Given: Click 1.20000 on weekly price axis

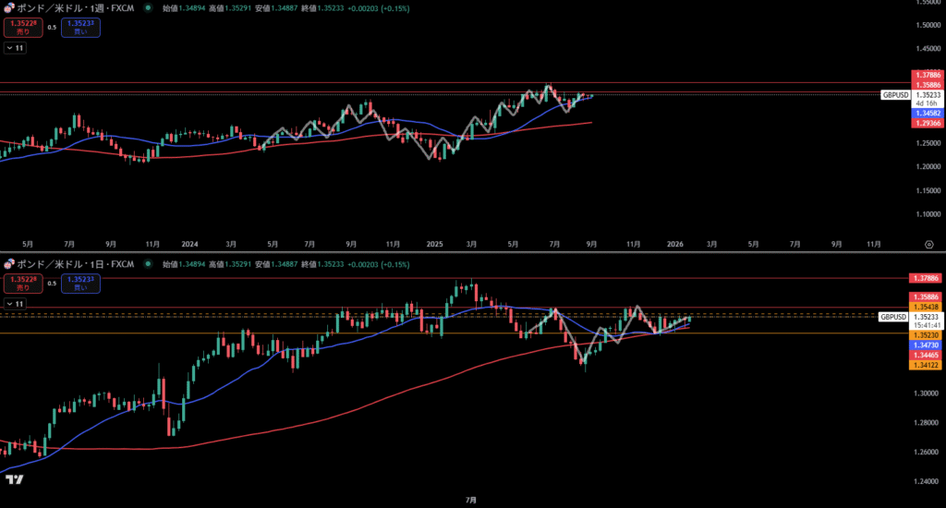Looking at the screenshot, I should point(928,167).
